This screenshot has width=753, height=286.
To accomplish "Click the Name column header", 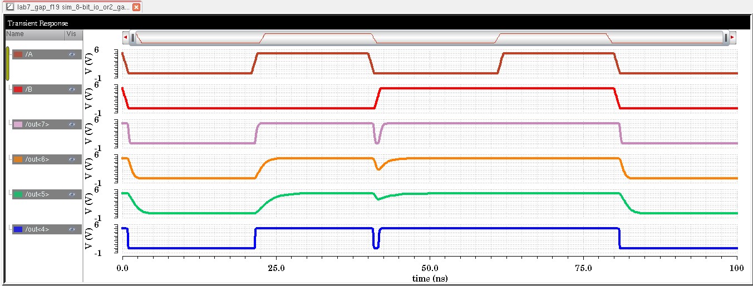I will click(x=35, y=34).
